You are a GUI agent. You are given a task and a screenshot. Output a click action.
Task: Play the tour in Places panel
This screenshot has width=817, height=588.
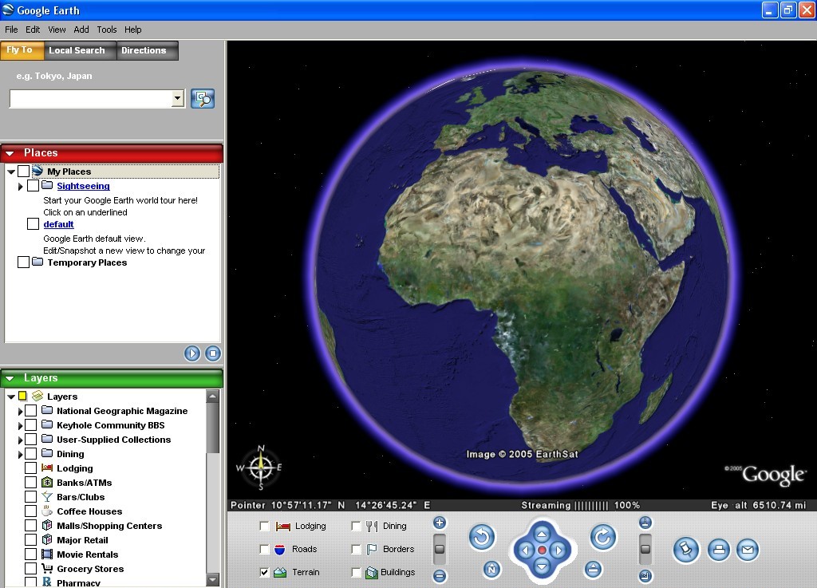click(191, 353)
